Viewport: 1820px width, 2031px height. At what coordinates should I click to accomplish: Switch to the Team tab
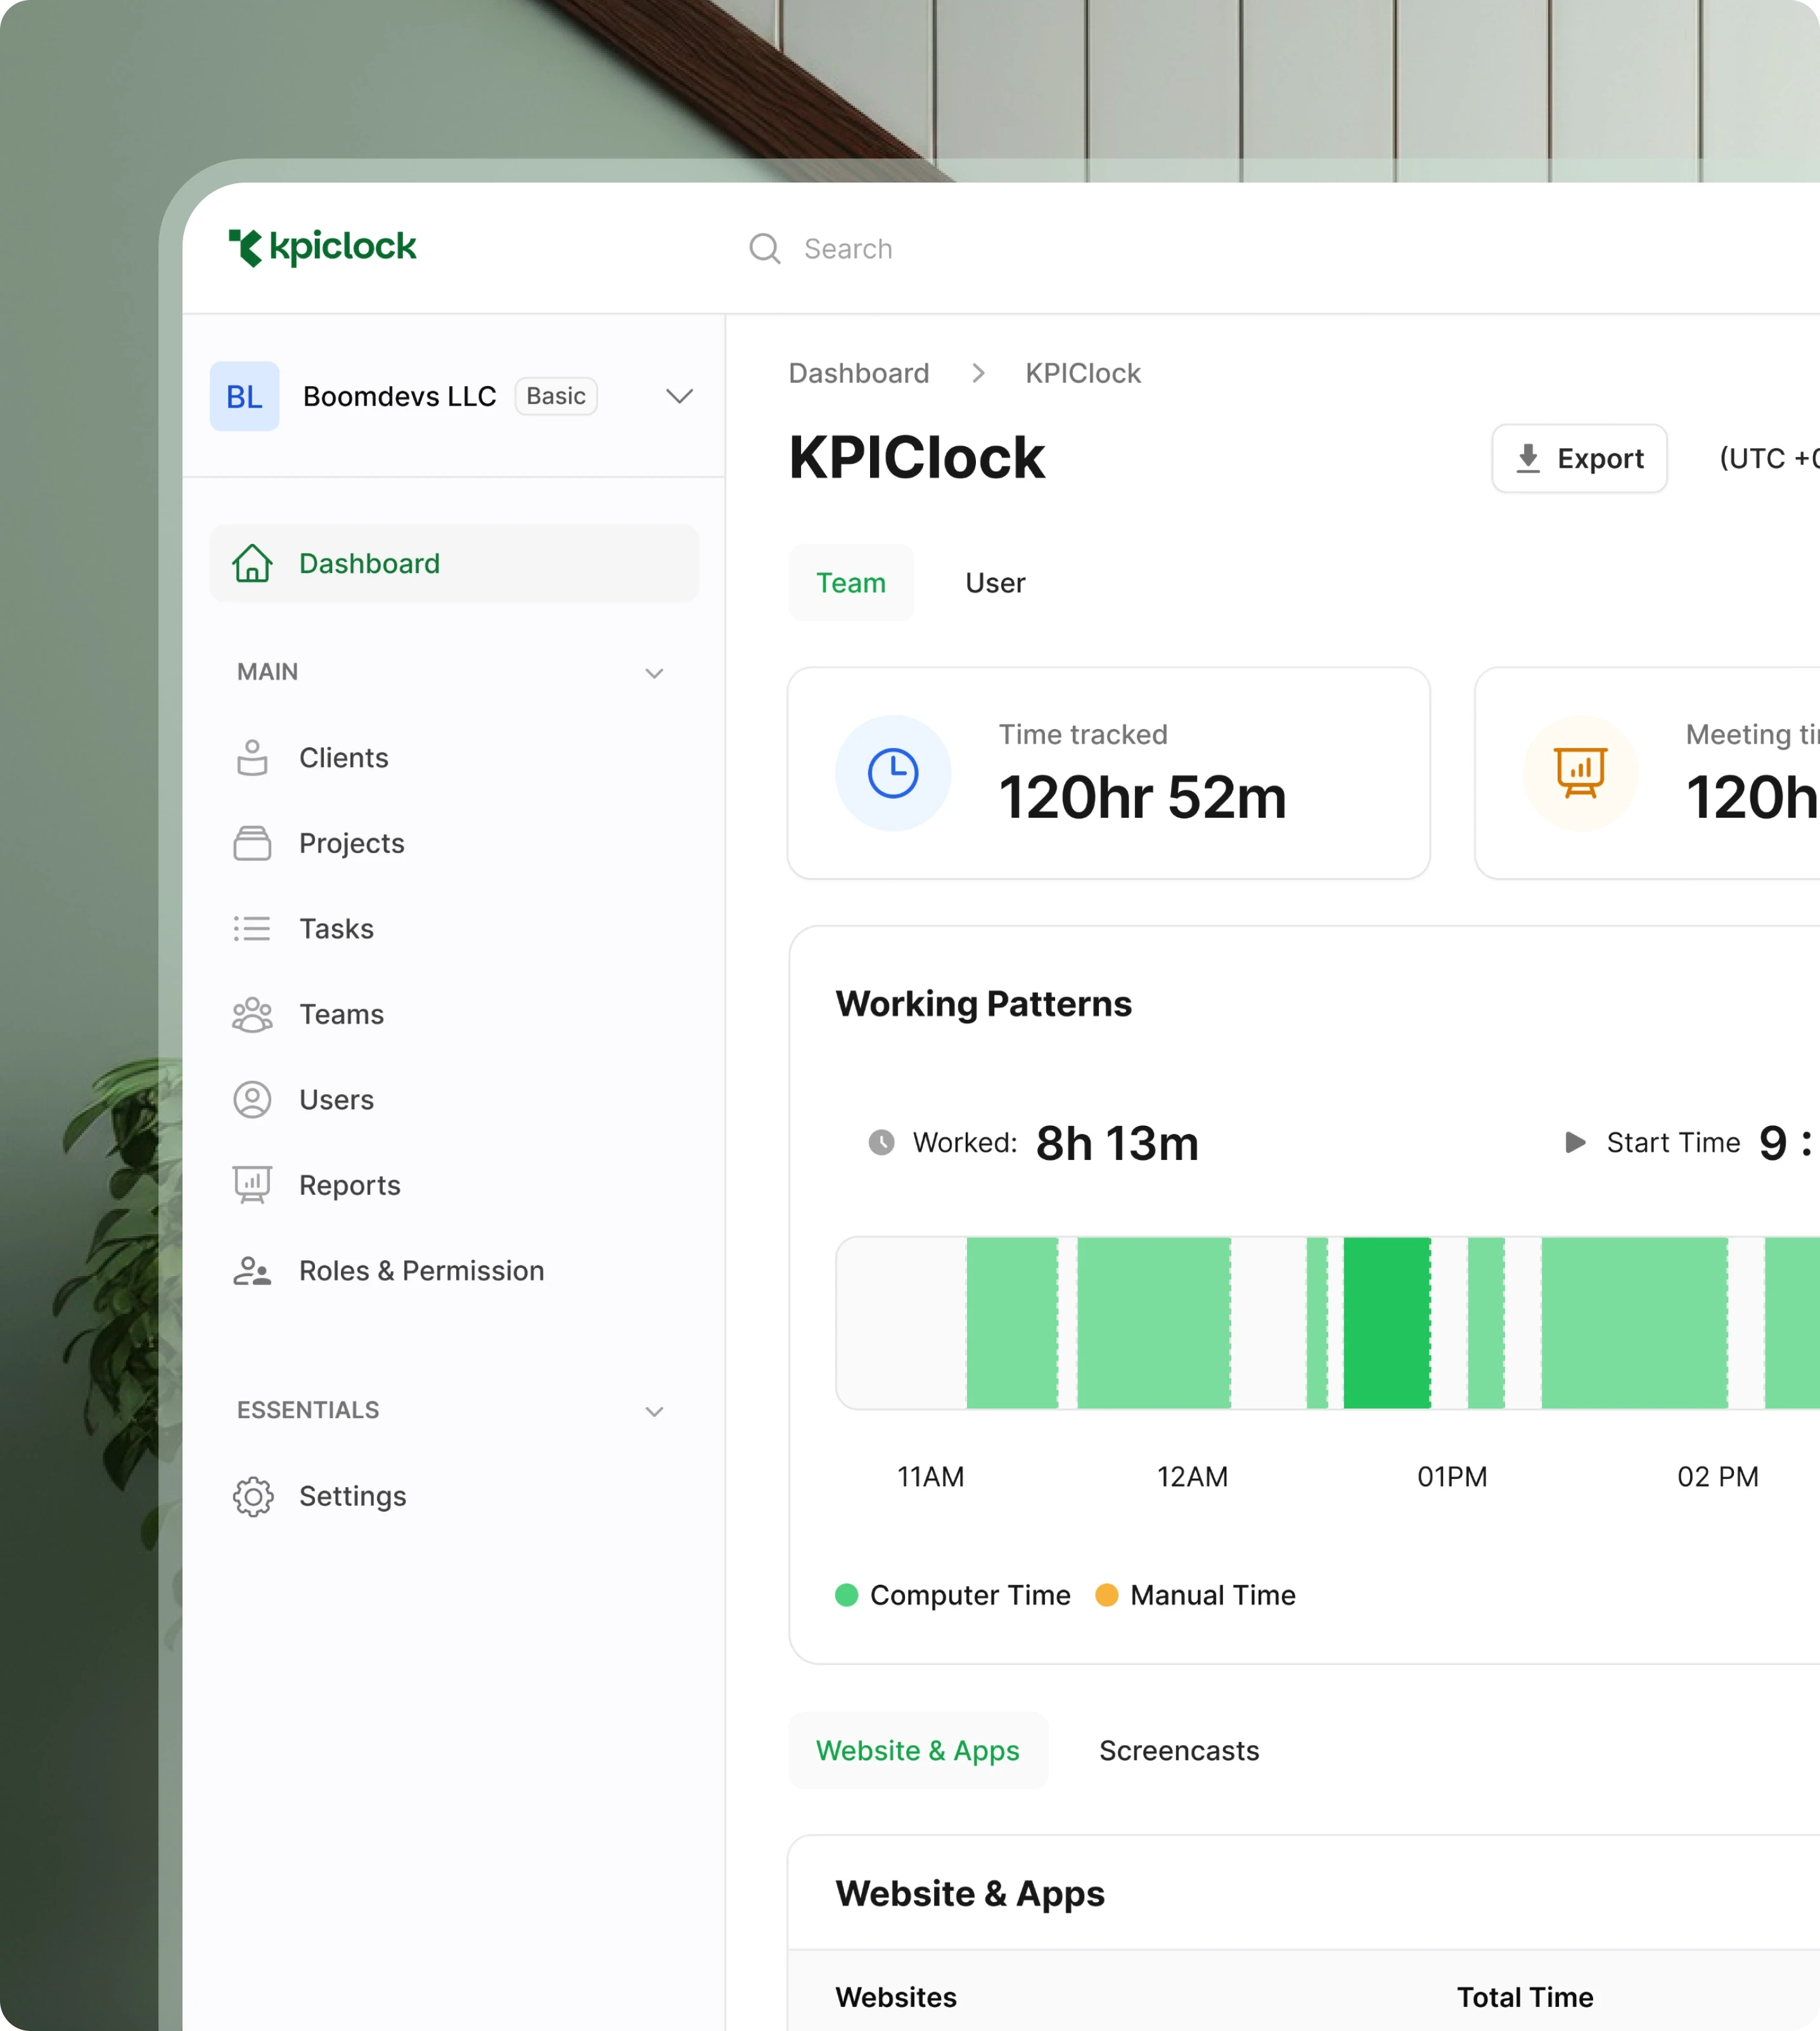851,583
